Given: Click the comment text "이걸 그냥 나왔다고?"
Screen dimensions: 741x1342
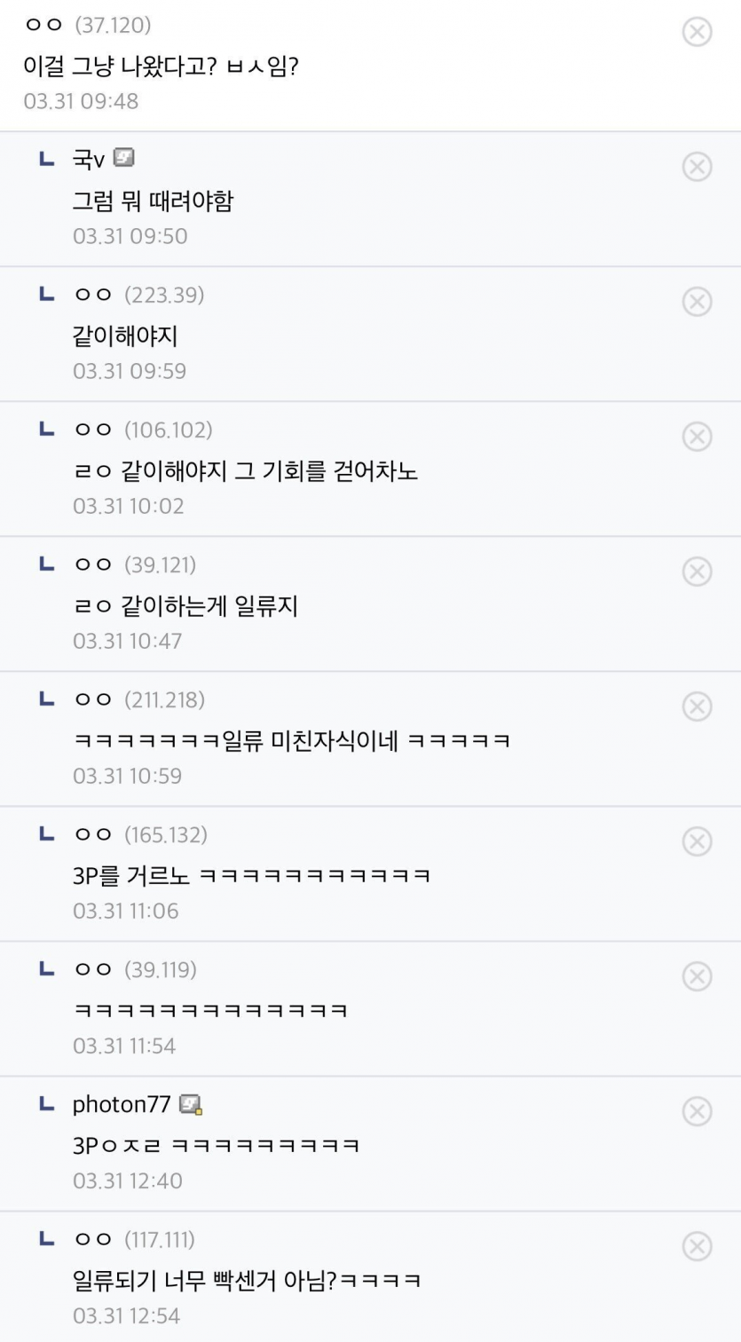Looking at the screenshot, I should [160, 67].
